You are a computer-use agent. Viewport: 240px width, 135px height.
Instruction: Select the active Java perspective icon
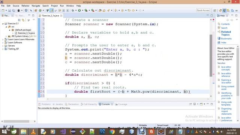pyautogui.click(x=224, y=10)
